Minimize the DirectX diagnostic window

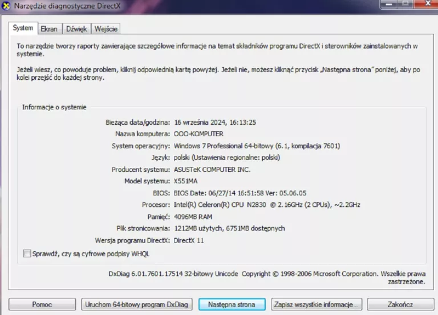(x=388, y=4)
